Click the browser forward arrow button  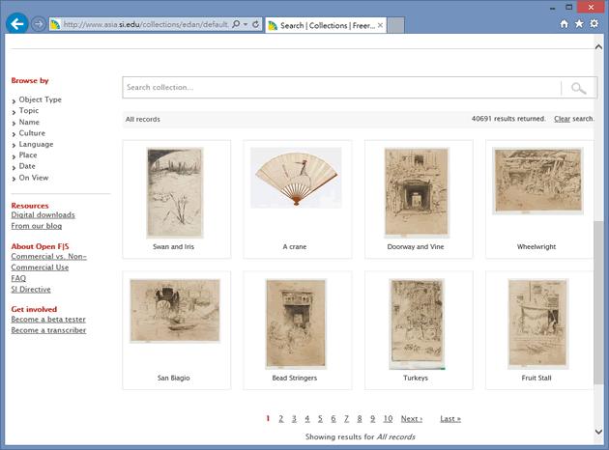click(x=39, y=23)
